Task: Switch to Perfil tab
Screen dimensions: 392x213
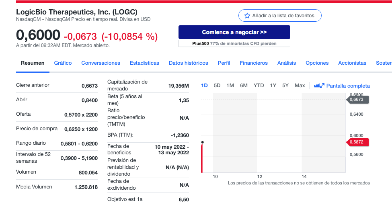Action: point(224,63)
